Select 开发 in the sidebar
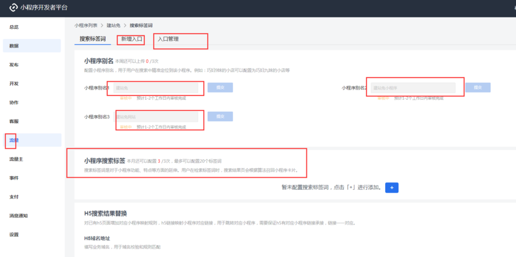This screenshot has height=257, width=516. pos(14,83)
